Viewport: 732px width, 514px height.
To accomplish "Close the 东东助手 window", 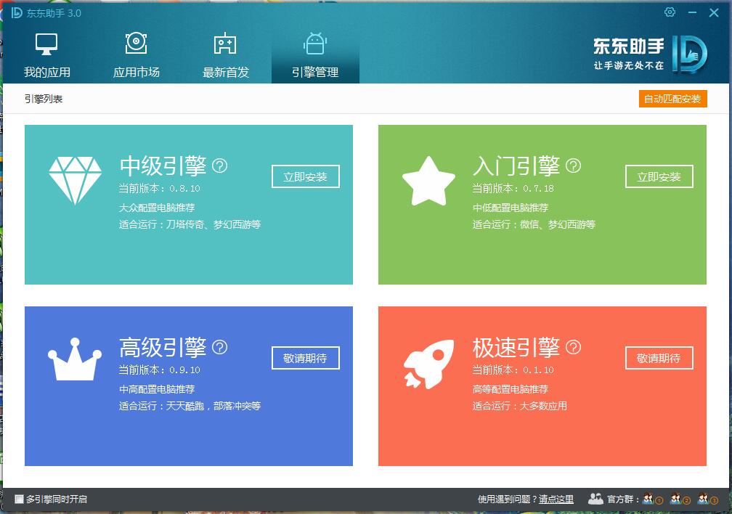I will tap(714, 12).
